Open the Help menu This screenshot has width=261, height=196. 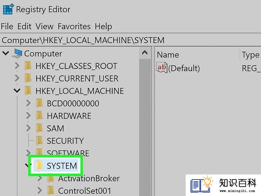tap(103, 27)
